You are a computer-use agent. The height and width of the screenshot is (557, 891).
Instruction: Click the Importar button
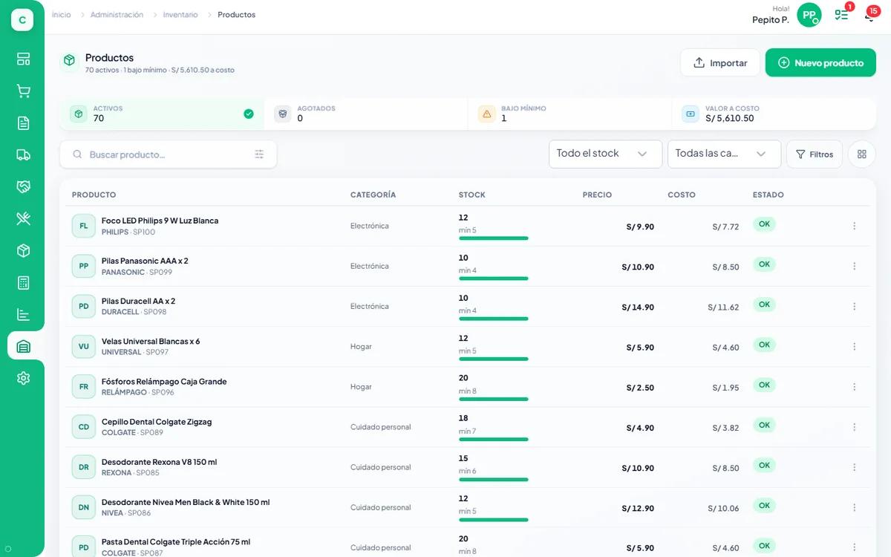click(719, 63)
